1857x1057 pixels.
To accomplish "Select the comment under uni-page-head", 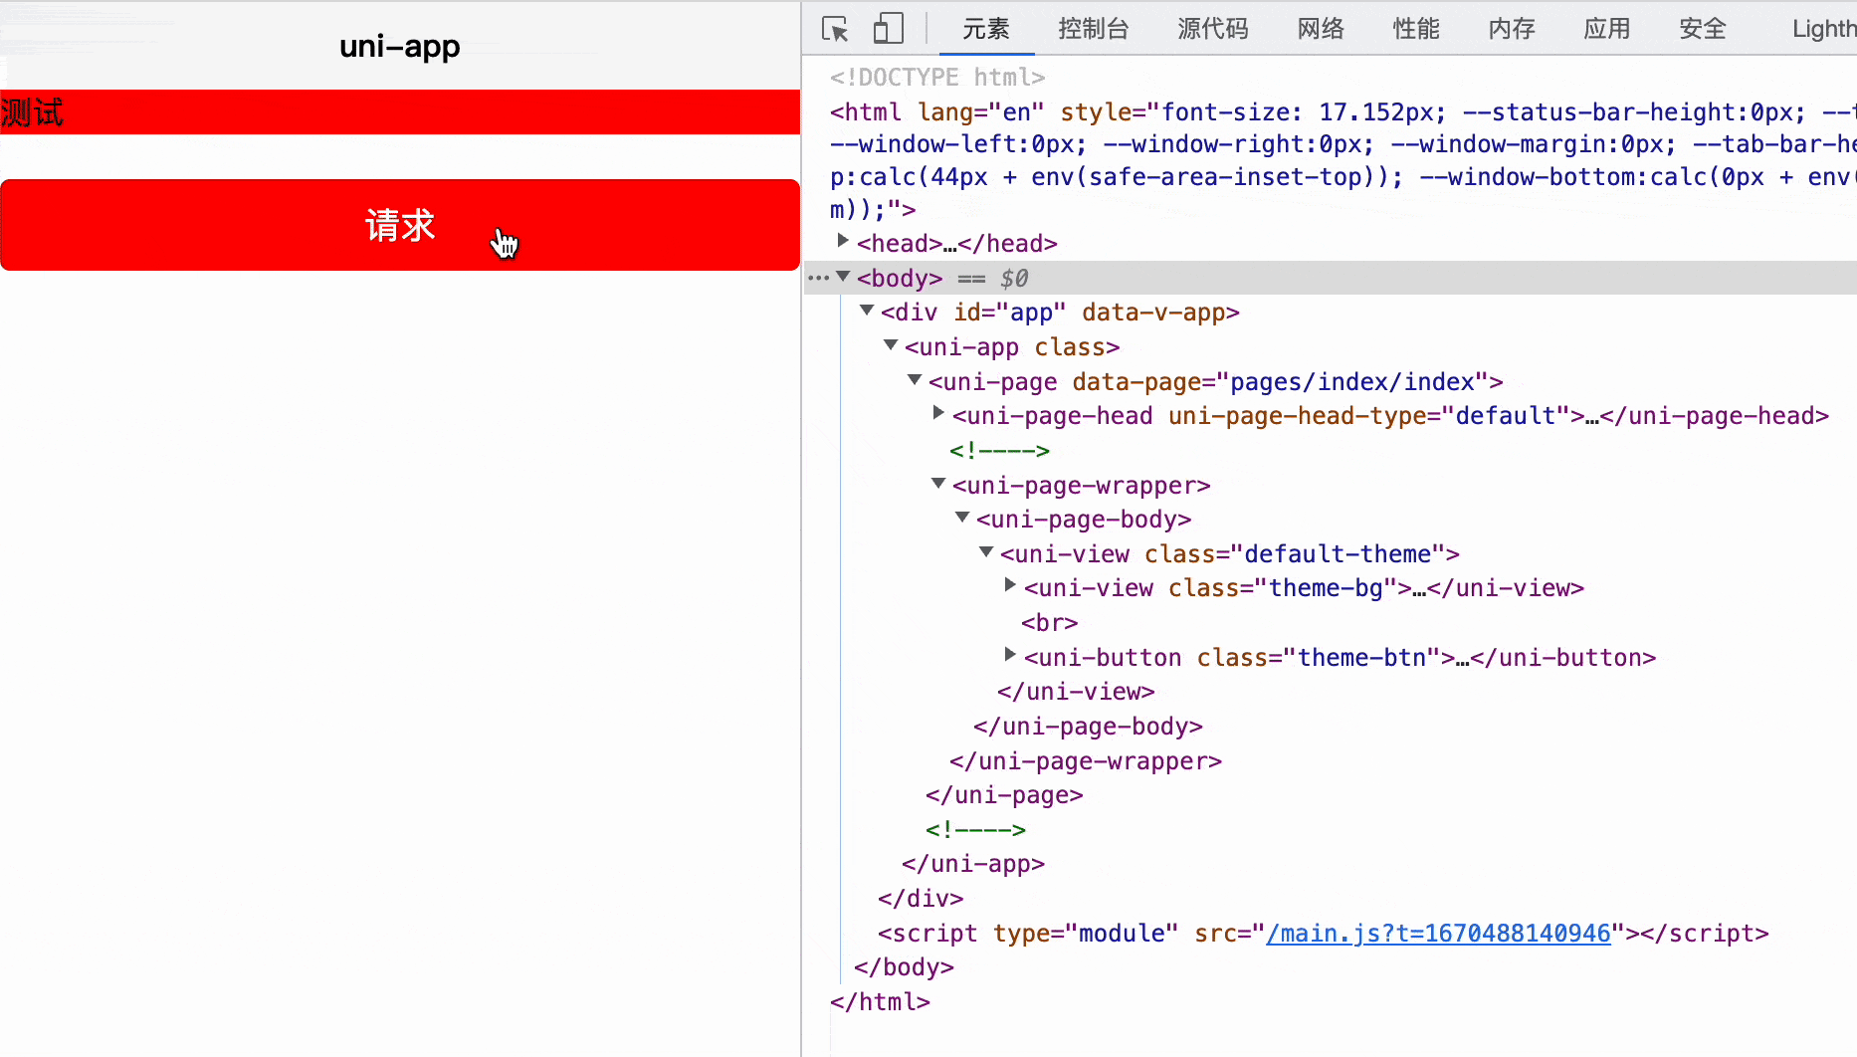I will [x=999, y=451].
